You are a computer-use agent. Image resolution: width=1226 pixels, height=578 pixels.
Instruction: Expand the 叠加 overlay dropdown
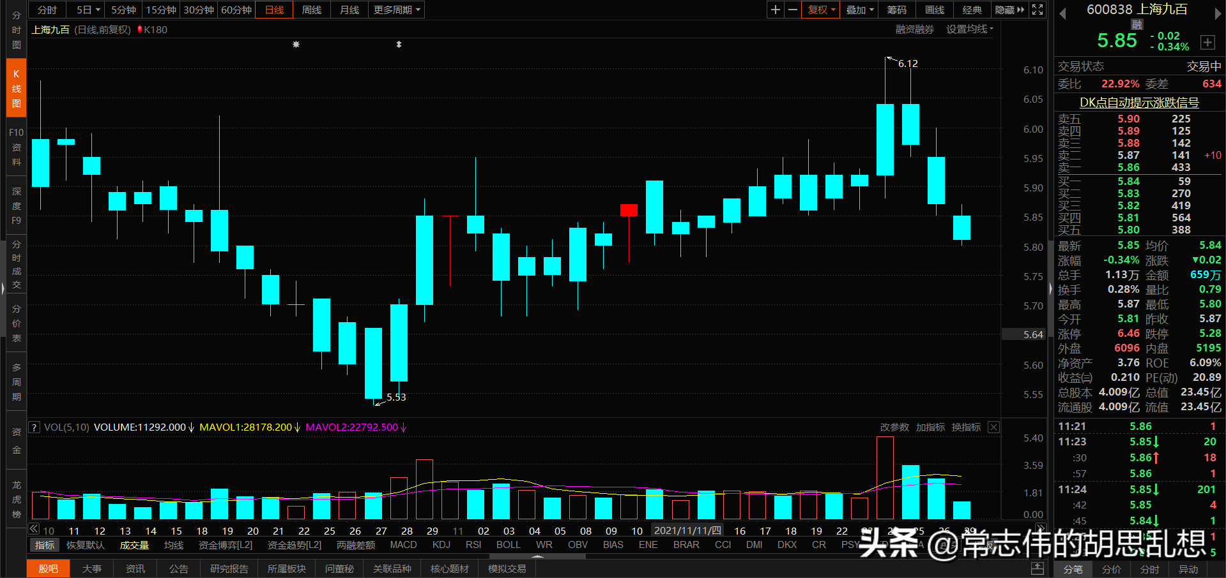859,10
